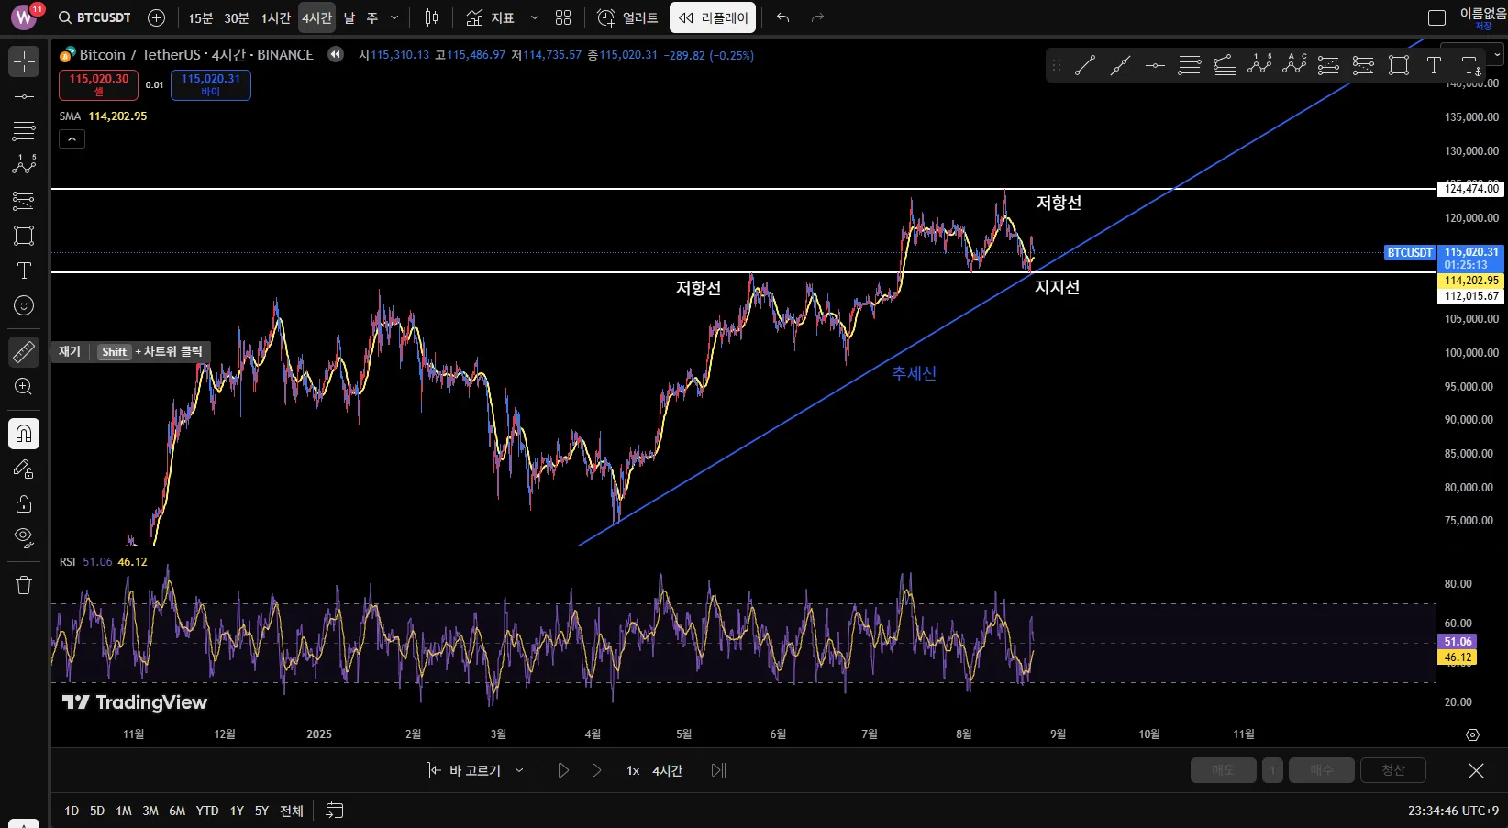Toggle lock all drawings
The image size is (1508, 828).
click(x=24, y=503)
